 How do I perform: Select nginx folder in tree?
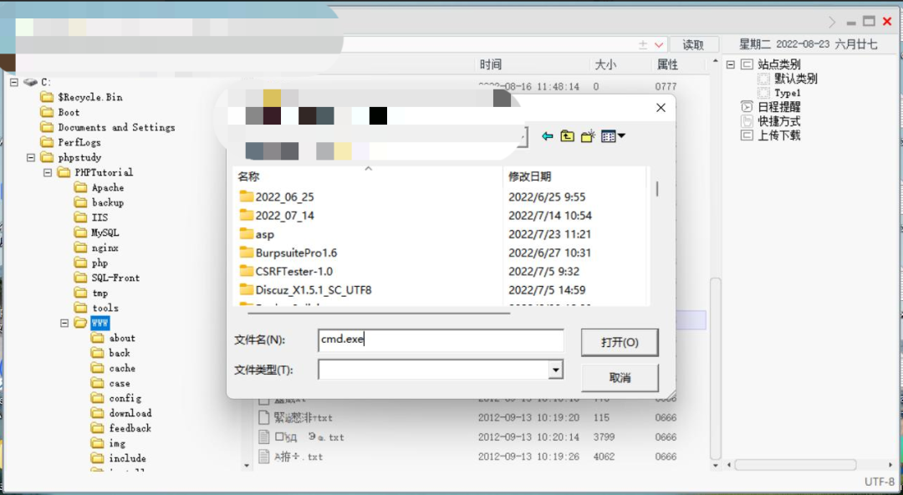pyautogui.click(x=96, y=247)
